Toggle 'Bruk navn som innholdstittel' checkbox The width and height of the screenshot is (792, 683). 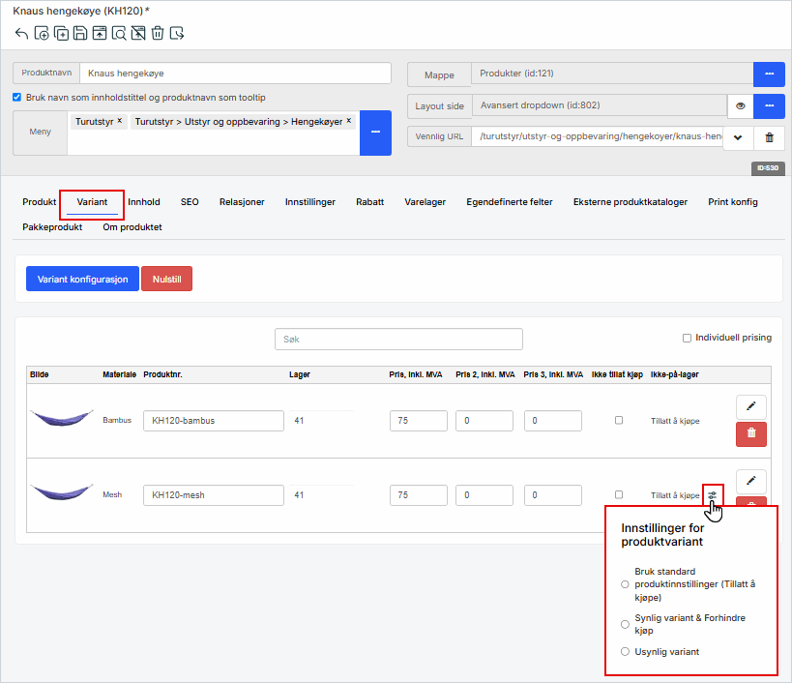17,97
